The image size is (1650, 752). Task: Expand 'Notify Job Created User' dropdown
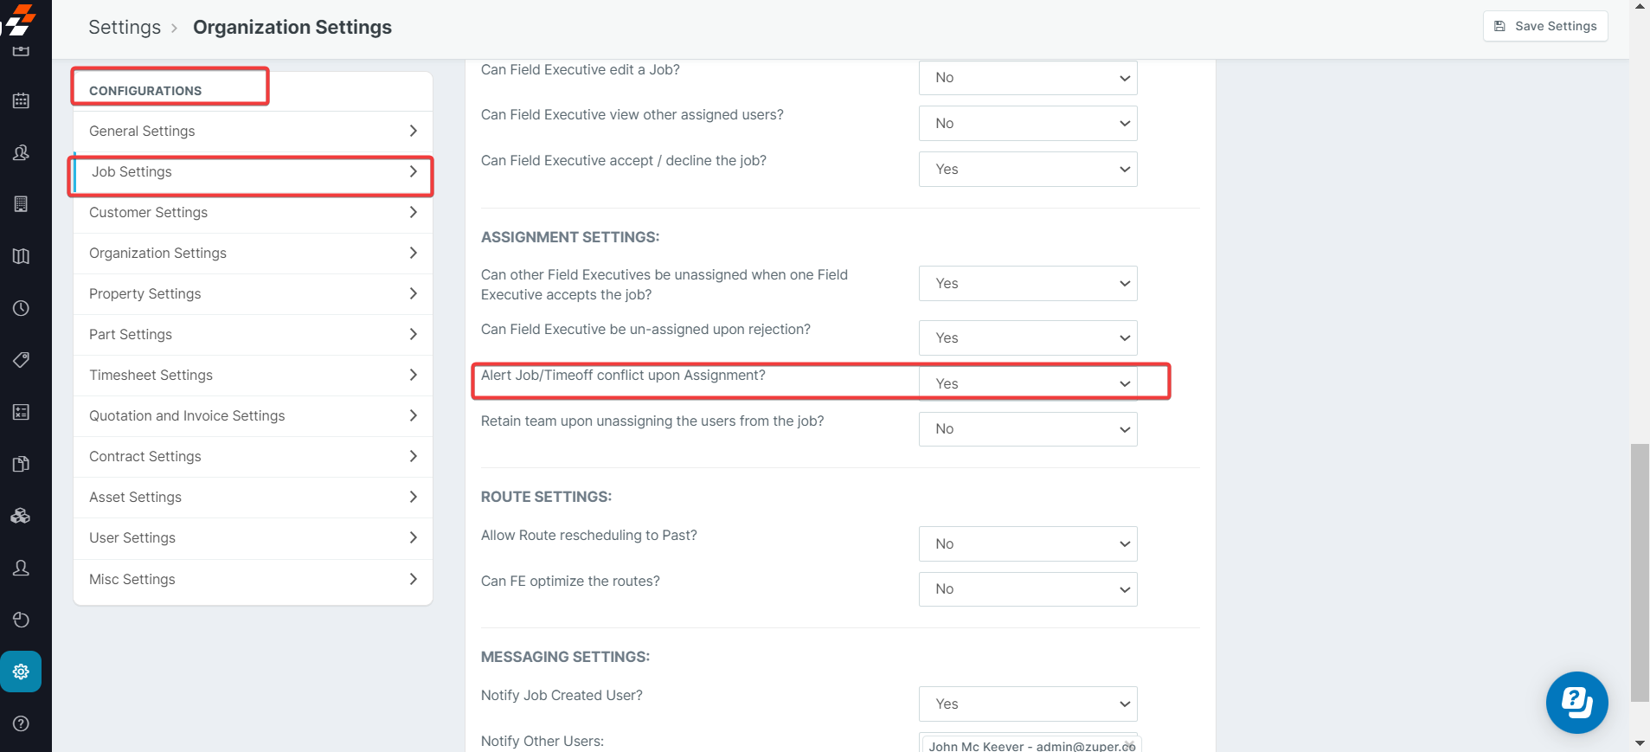coord(1027,704)
